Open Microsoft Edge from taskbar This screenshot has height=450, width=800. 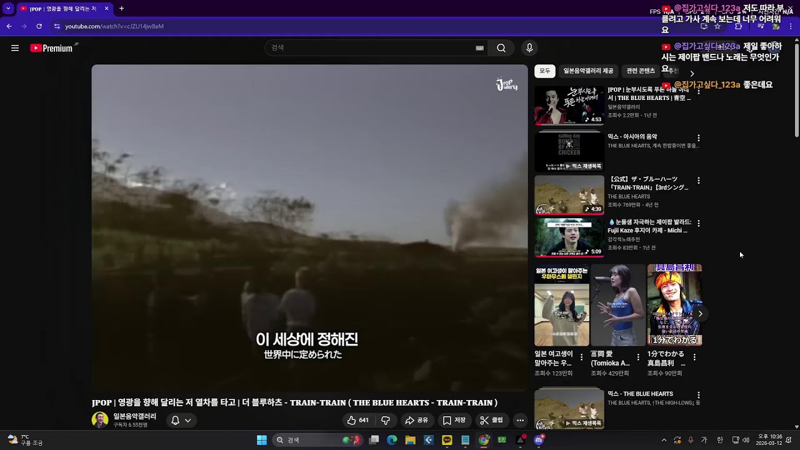[392, 440]
